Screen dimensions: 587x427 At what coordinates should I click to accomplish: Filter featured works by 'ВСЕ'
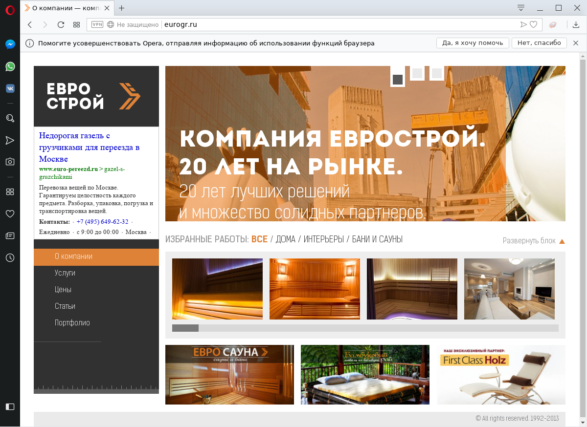pos(259,239)
